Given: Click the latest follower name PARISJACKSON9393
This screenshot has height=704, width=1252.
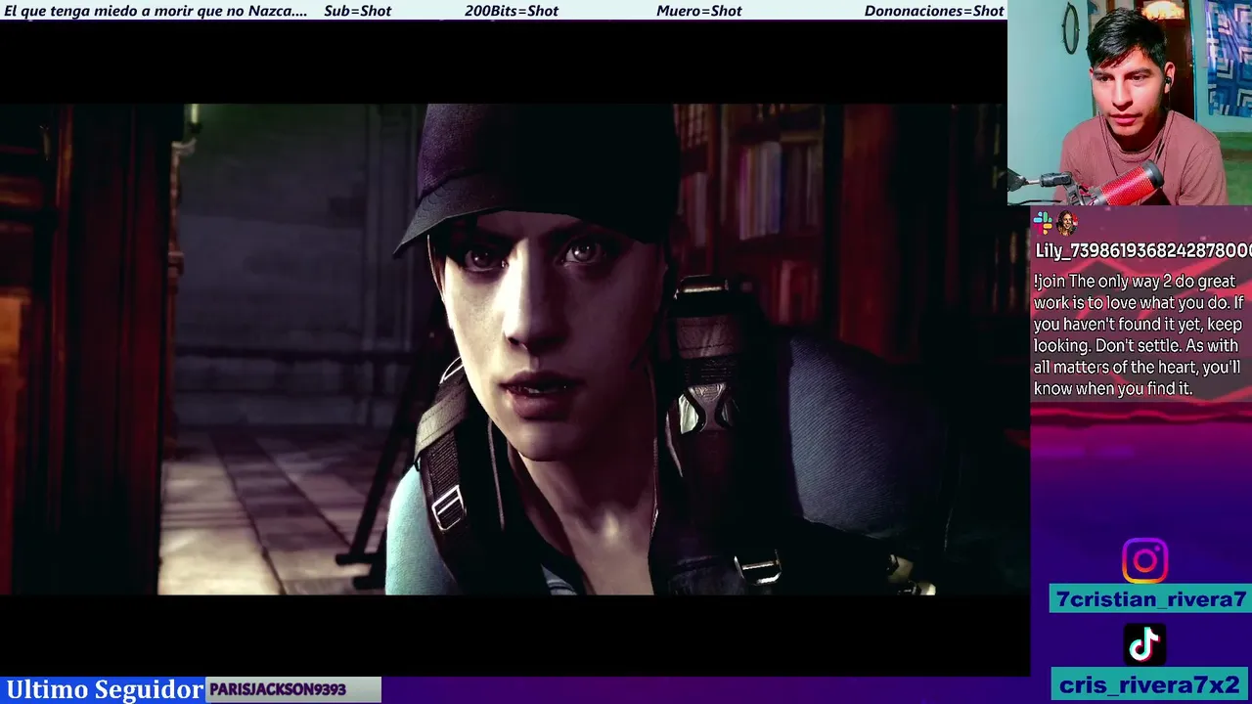Looking at the screenshot, I should coord(278,689).
